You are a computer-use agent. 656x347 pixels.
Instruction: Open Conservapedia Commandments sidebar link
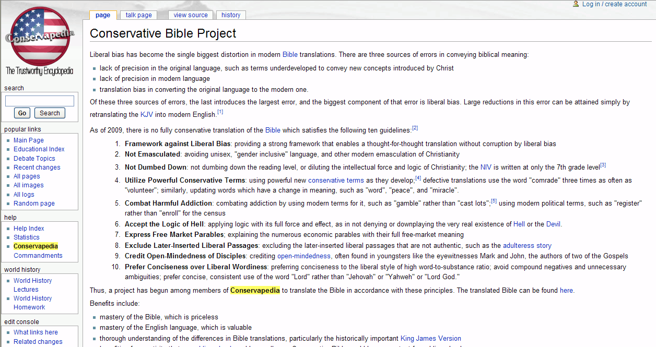(38, 251)
